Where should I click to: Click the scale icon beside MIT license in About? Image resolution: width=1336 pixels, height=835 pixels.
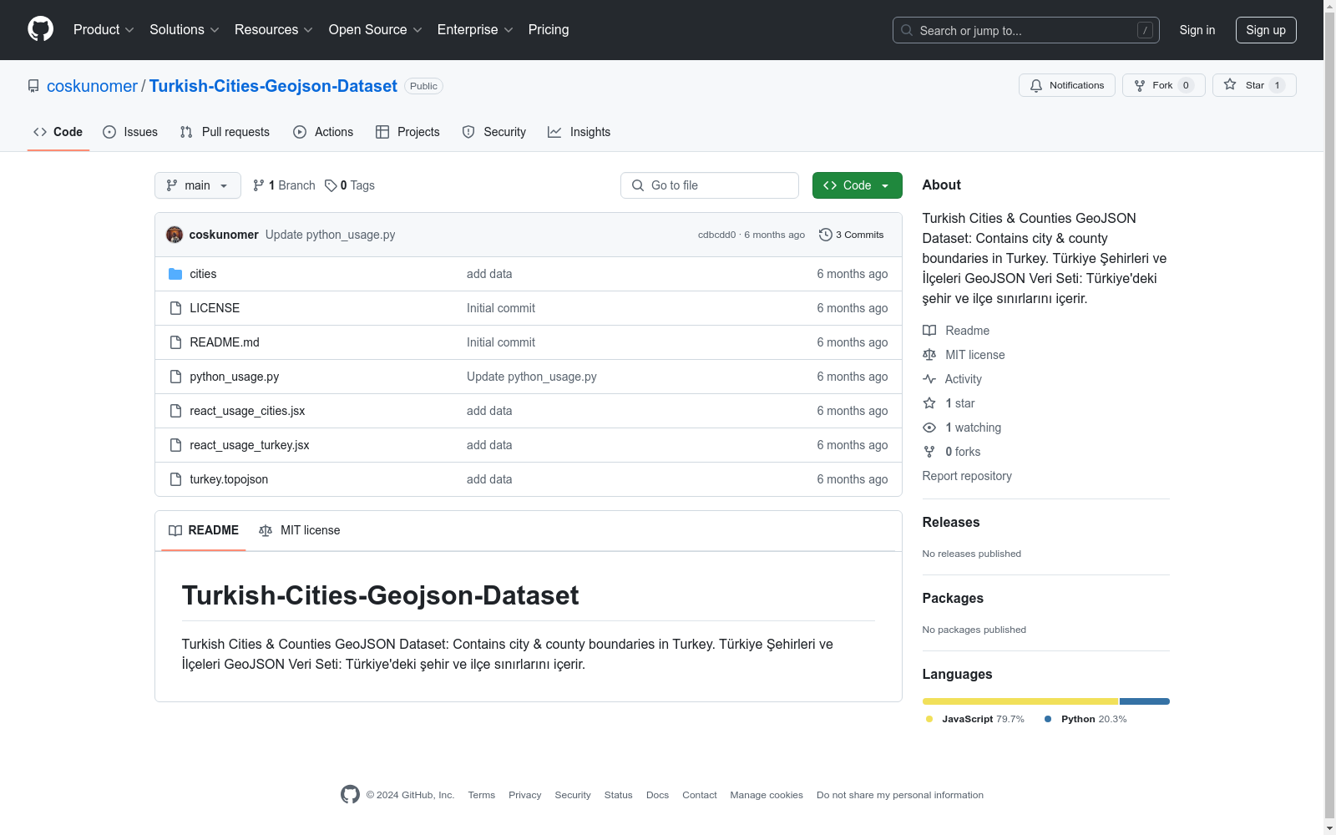tap(929, 355)
